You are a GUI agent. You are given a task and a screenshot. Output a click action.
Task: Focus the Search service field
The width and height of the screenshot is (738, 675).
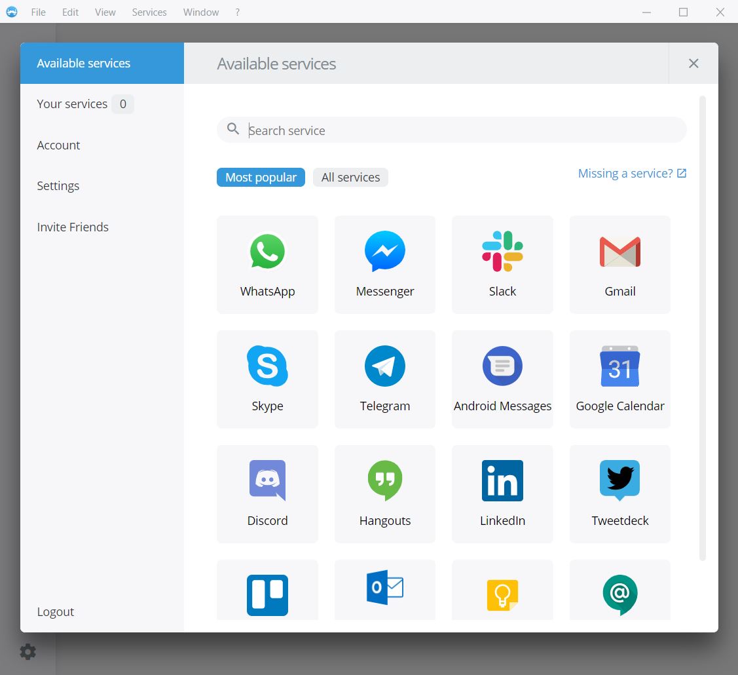point(451,130)
